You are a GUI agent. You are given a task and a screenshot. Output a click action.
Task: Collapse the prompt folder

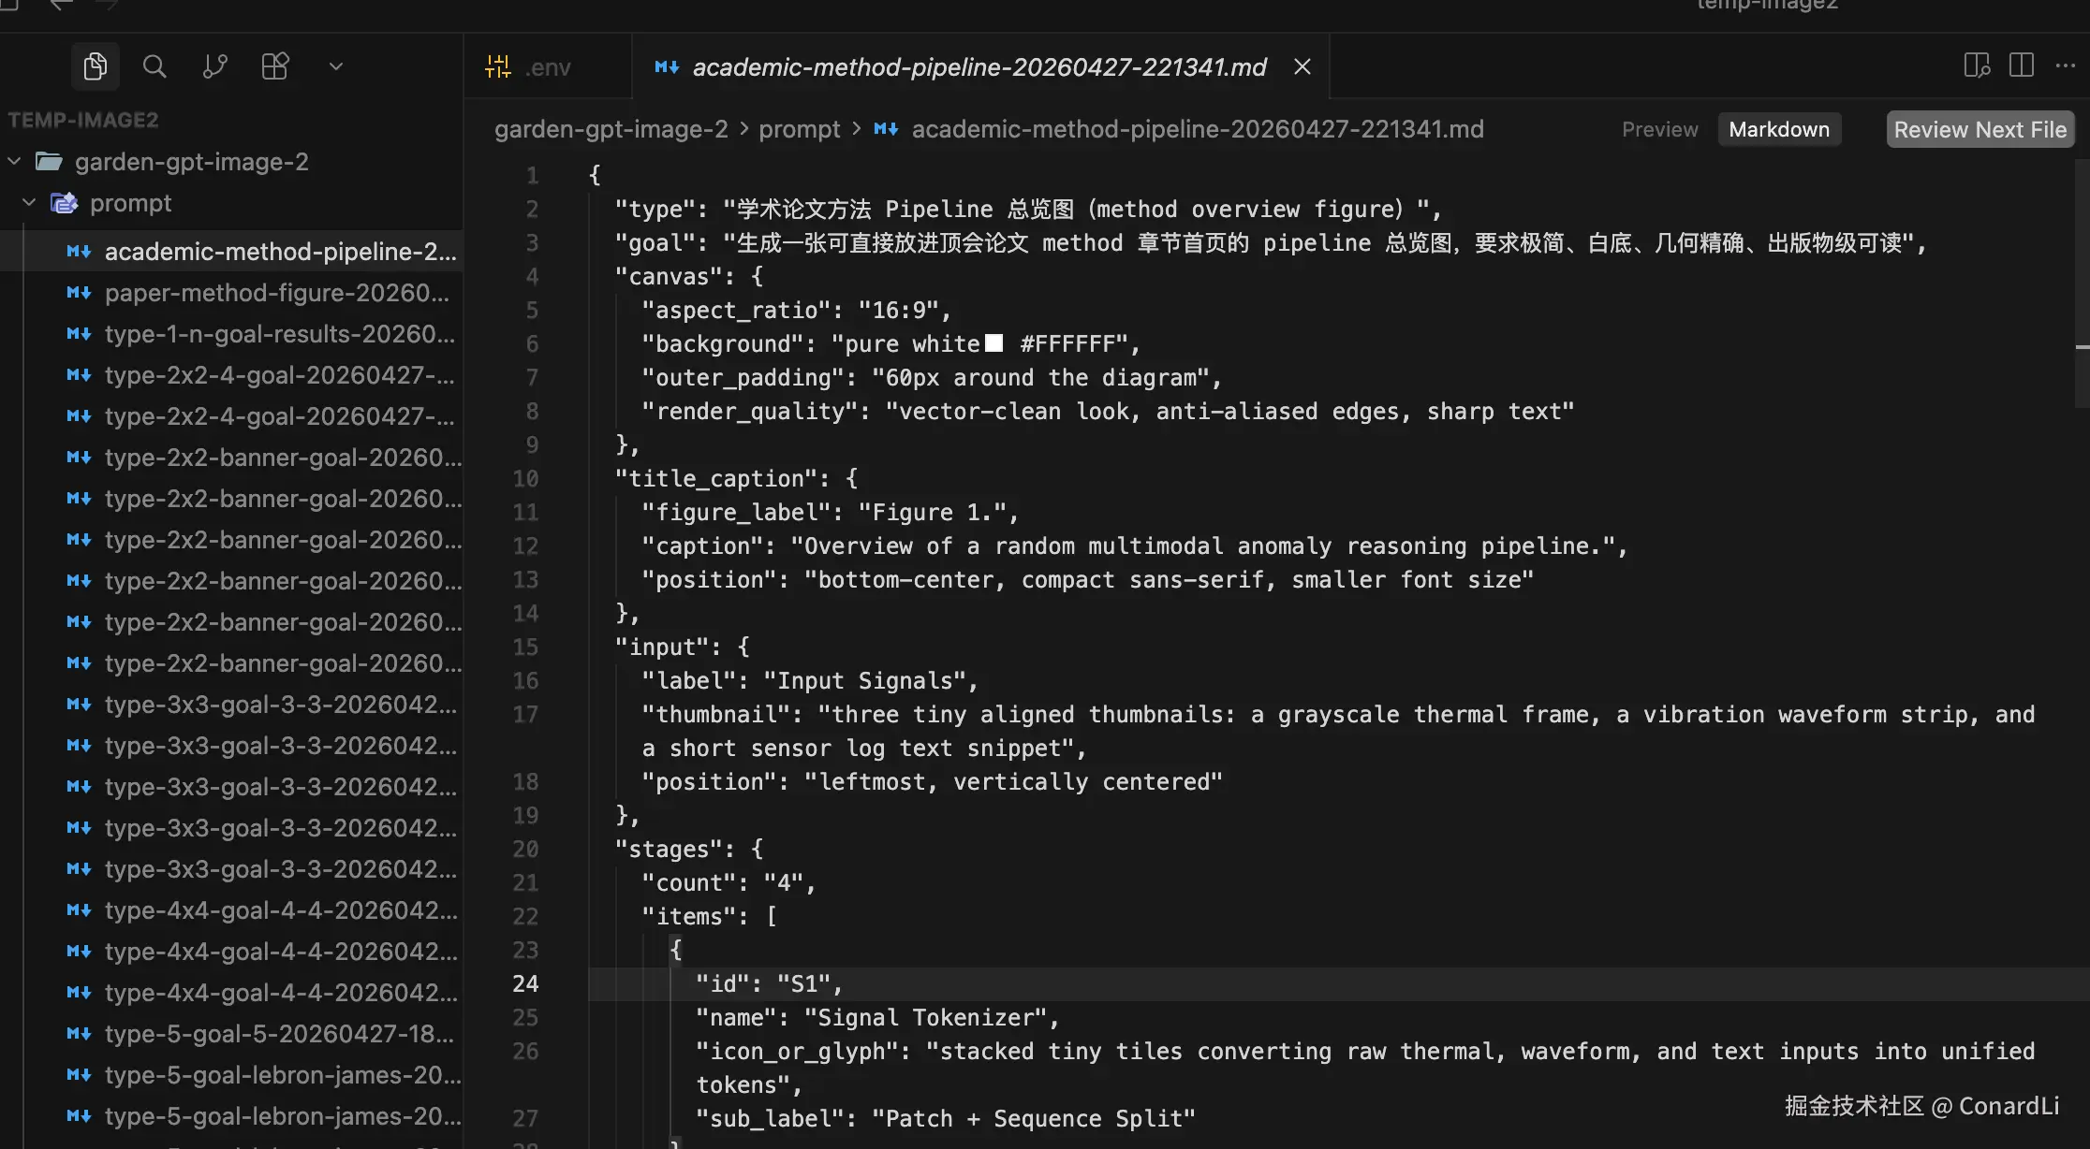[29, 203]
